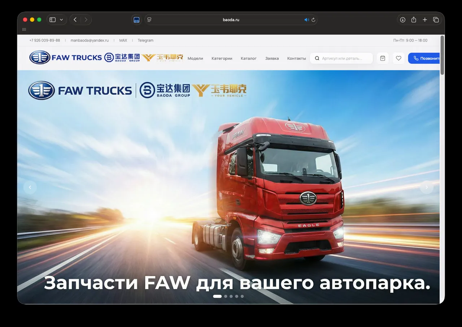Viewport: 462px width, 327px height.
Task: Select the first active carousel dot
Action: click(217, 296)
